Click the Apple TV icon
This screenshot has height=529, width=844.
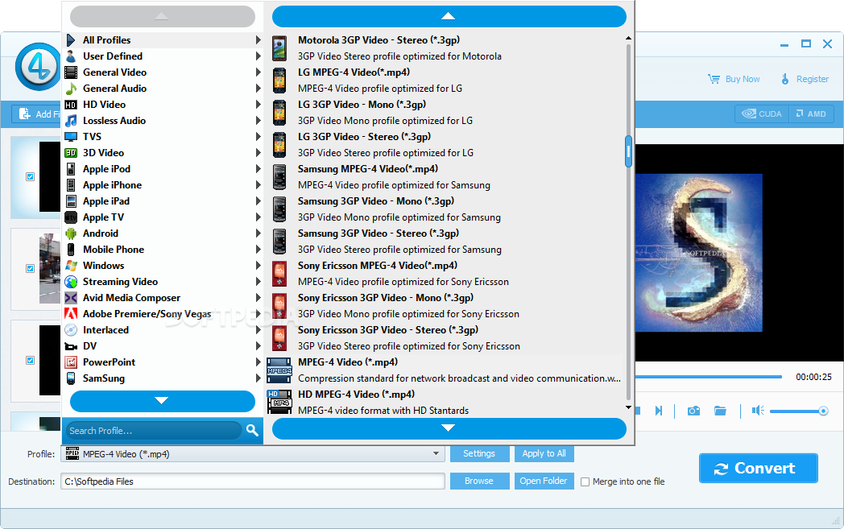pyautogui.click(x=71, y=217)
